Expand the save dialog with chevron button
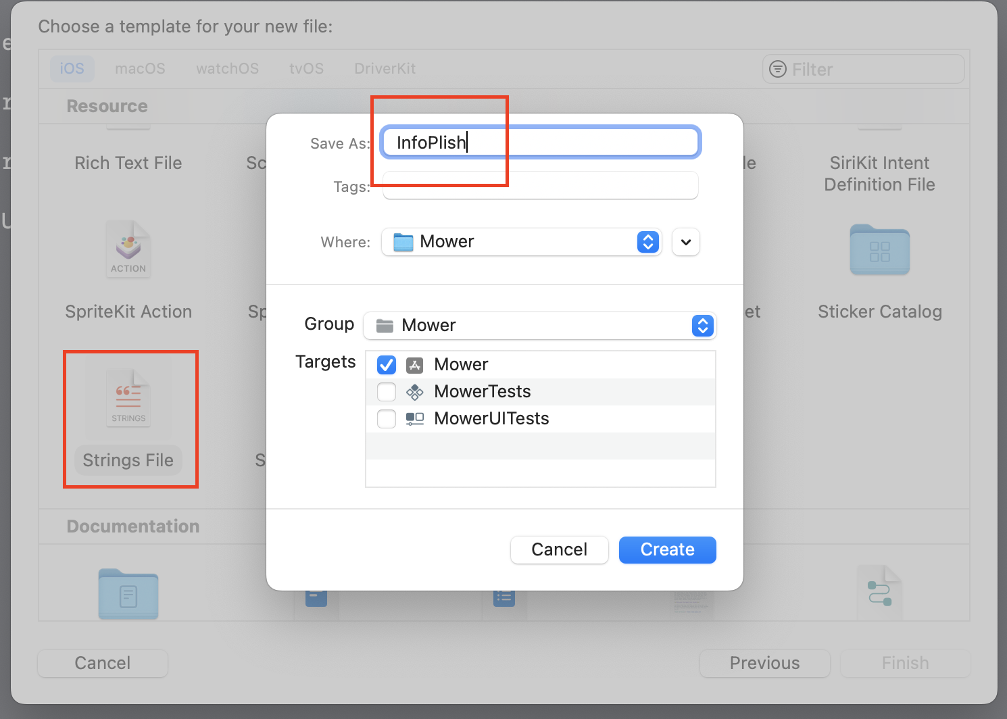Viewport: 1007px width, 719px height. point(686,242)
